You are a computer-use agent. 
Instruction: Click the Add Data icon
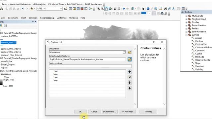(x=32, y=9)
